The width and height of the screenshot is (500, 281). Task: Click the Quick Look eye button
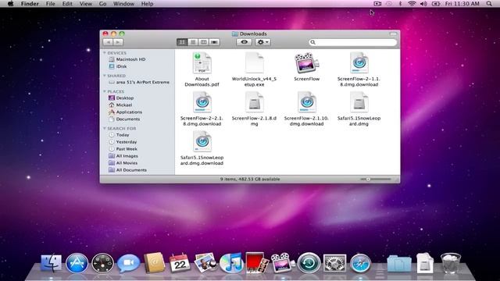click(x=244, y=42)
